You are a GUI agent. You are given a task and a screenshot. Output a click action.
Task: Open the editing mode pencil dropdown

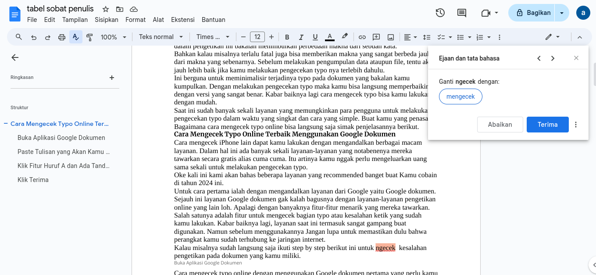553,37
